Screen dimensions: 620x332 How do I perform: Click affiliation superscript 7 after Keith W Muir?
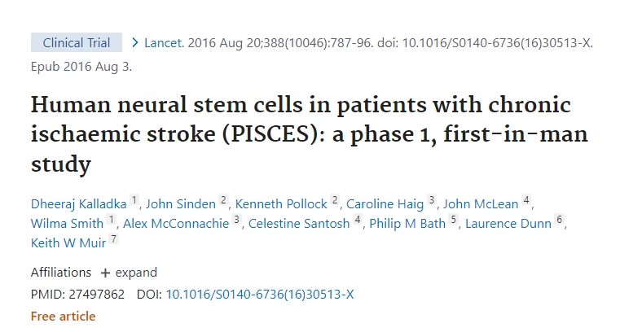tap(114, 239)
